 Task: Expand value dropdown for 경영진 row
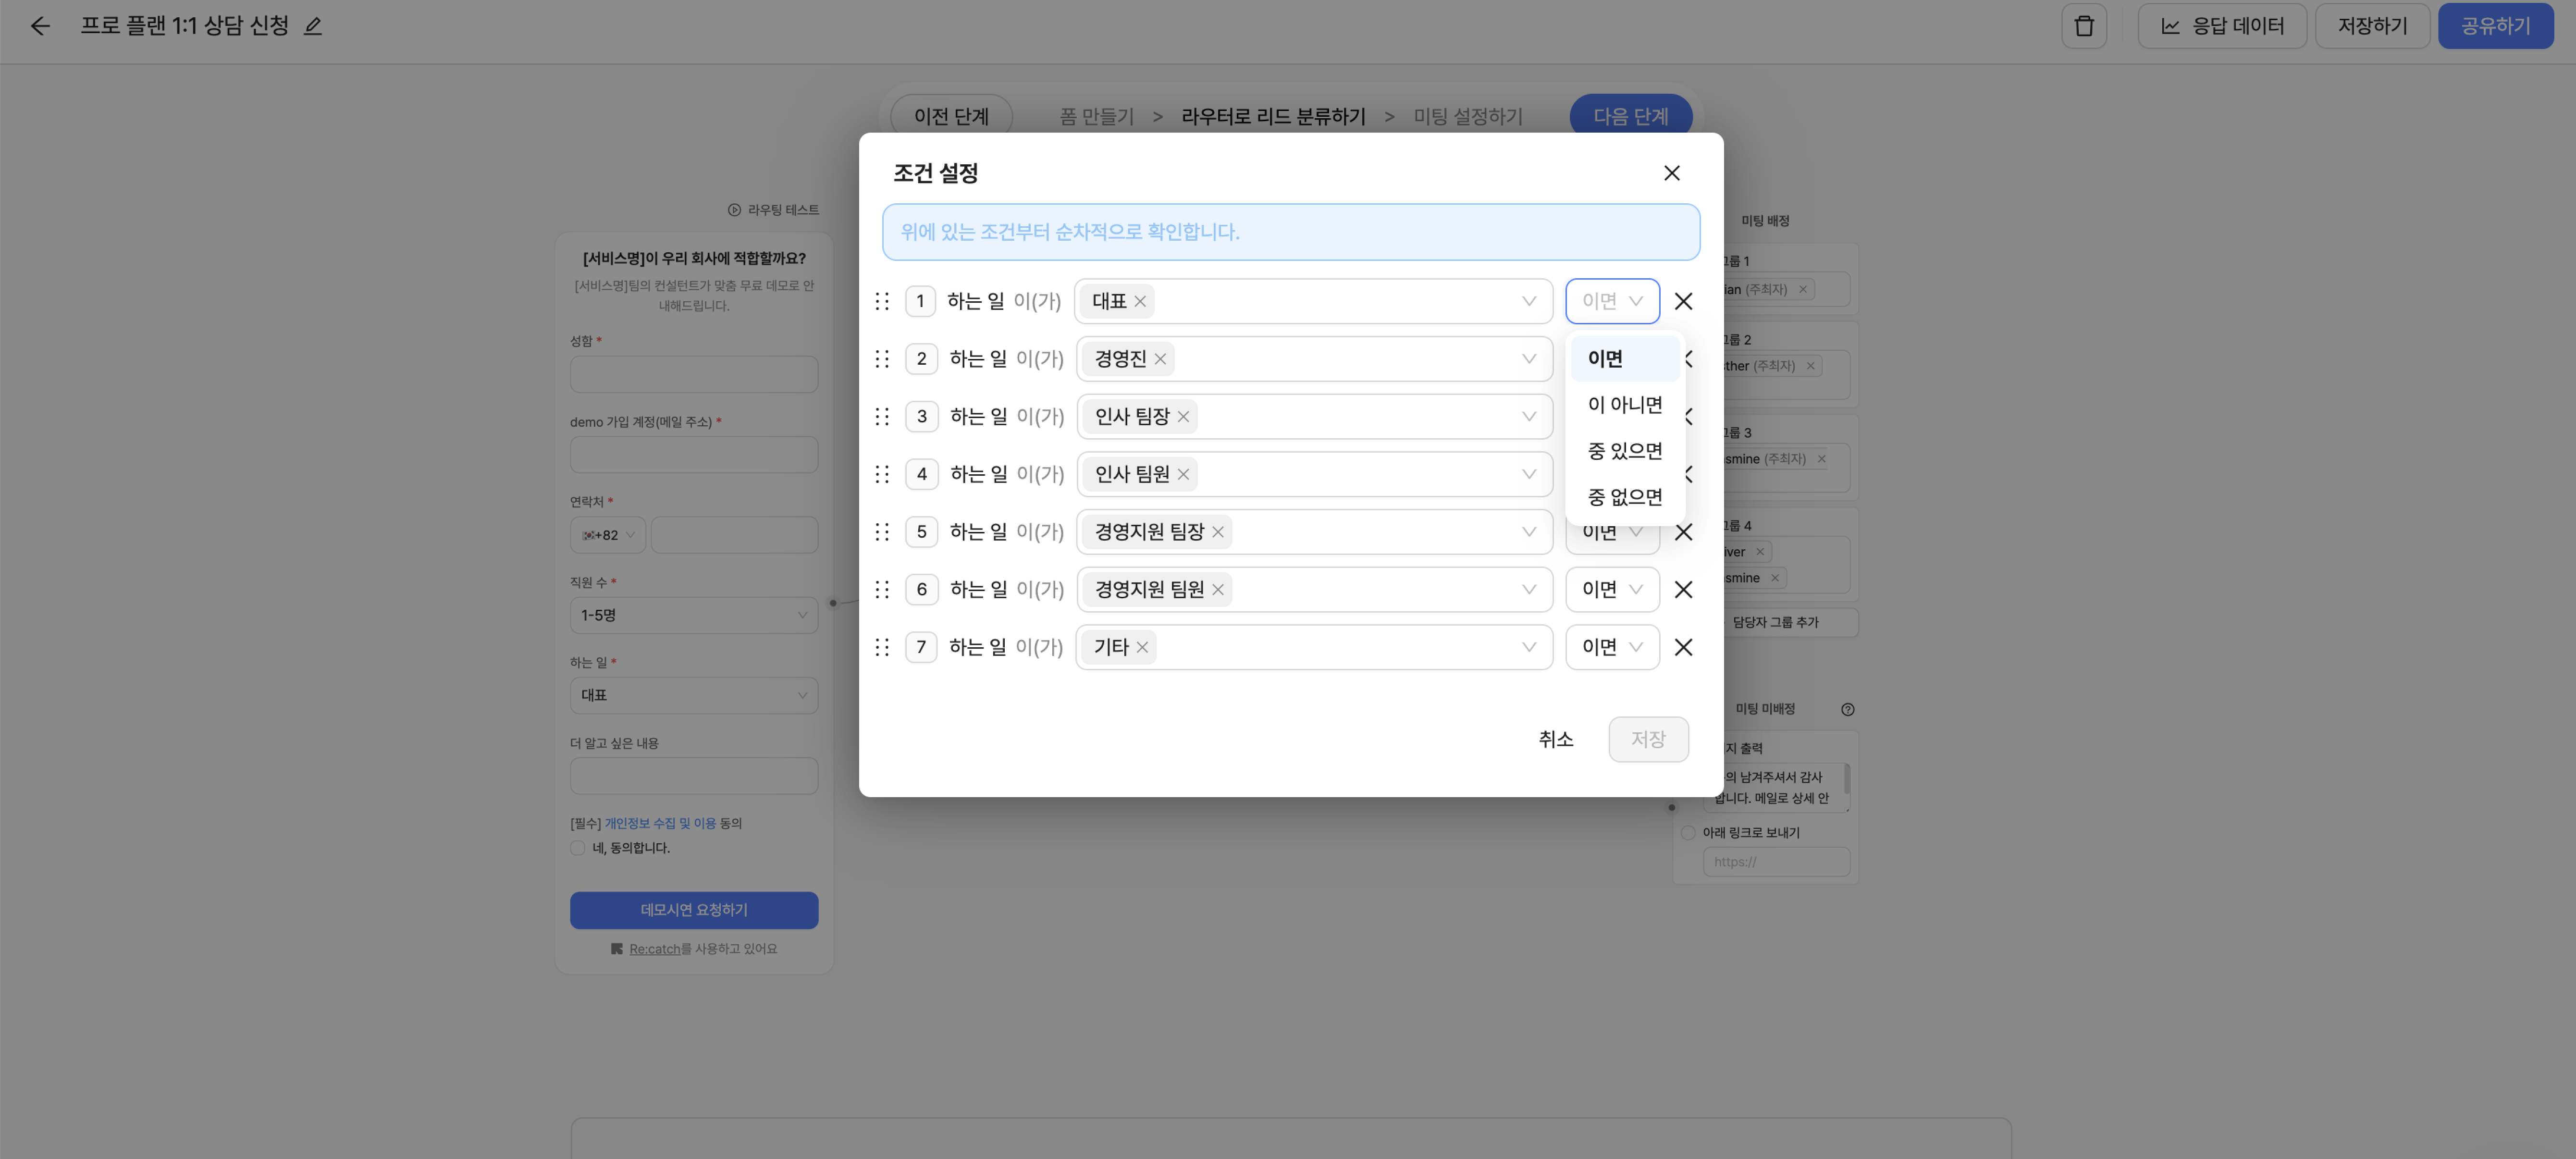point(1528,359)
